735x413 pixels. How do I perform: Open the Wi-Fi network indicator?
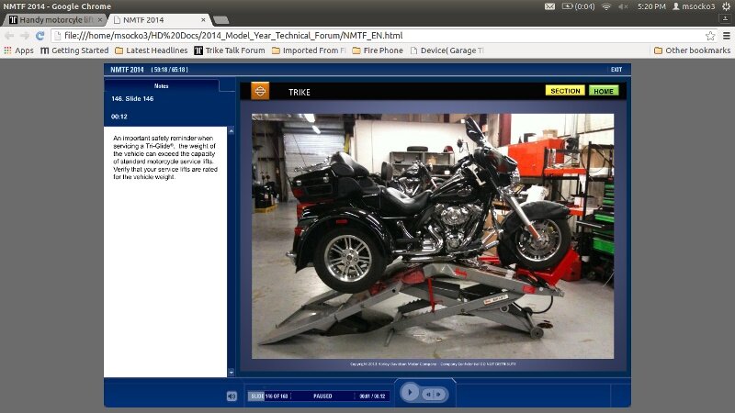point(606,6)
